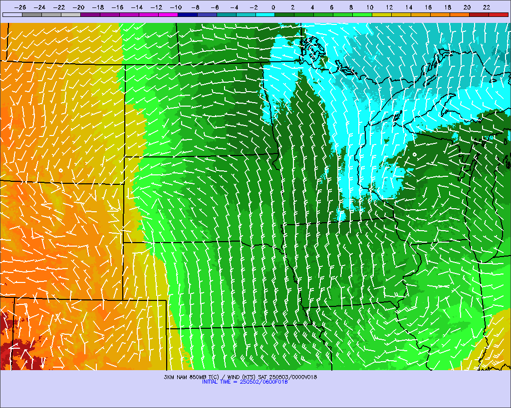The height and width of the screenshot is (408, 511).
Task: Select the cyan swatch between -2 and 0
Action: tap(265, 14)
